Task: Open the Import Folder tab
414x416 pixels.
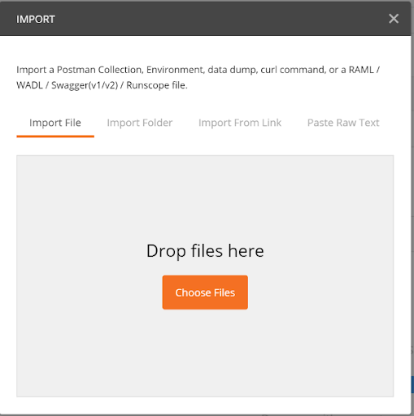Action: (140, 123)
